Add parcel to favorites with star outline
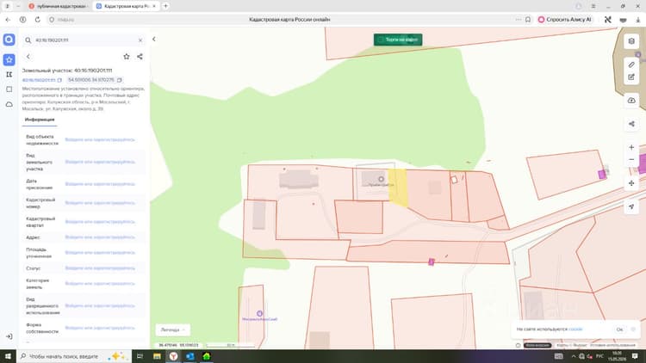 coord(127,57)
